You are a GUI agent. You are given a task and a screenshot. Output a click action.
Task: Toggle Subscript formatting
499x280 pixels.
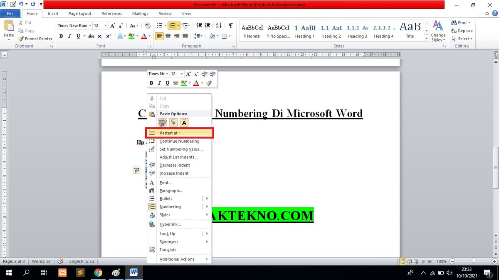click(x=99, y=37)
